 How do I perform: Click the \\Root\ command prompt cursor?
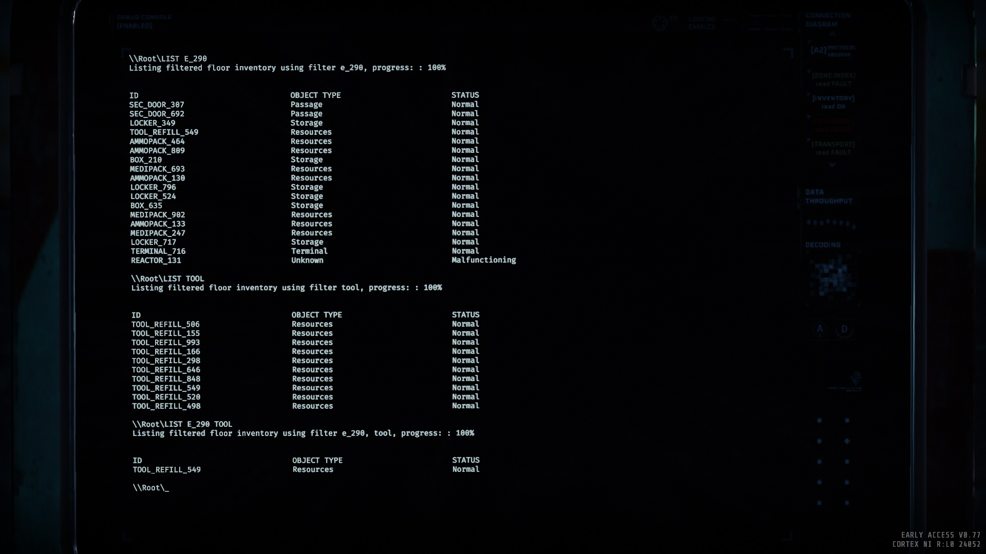[x=151, y=488]
